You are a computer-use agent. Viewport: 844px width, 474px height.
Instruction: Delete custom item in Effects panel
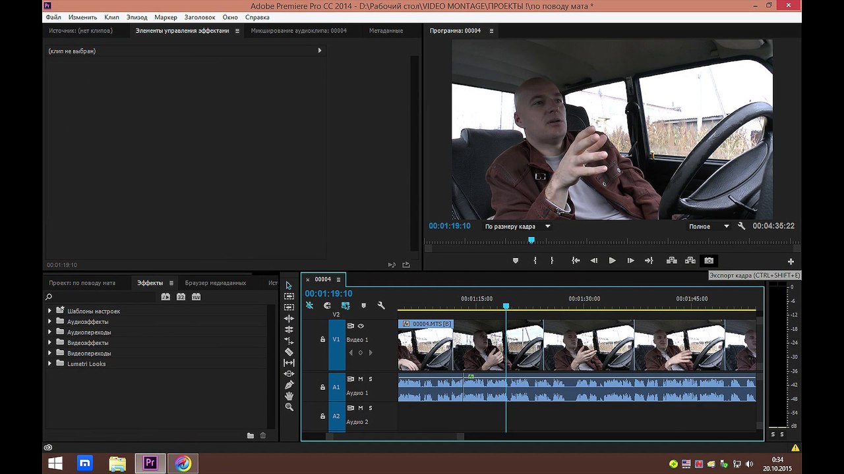pyautogui.click(x=263, y=435)
